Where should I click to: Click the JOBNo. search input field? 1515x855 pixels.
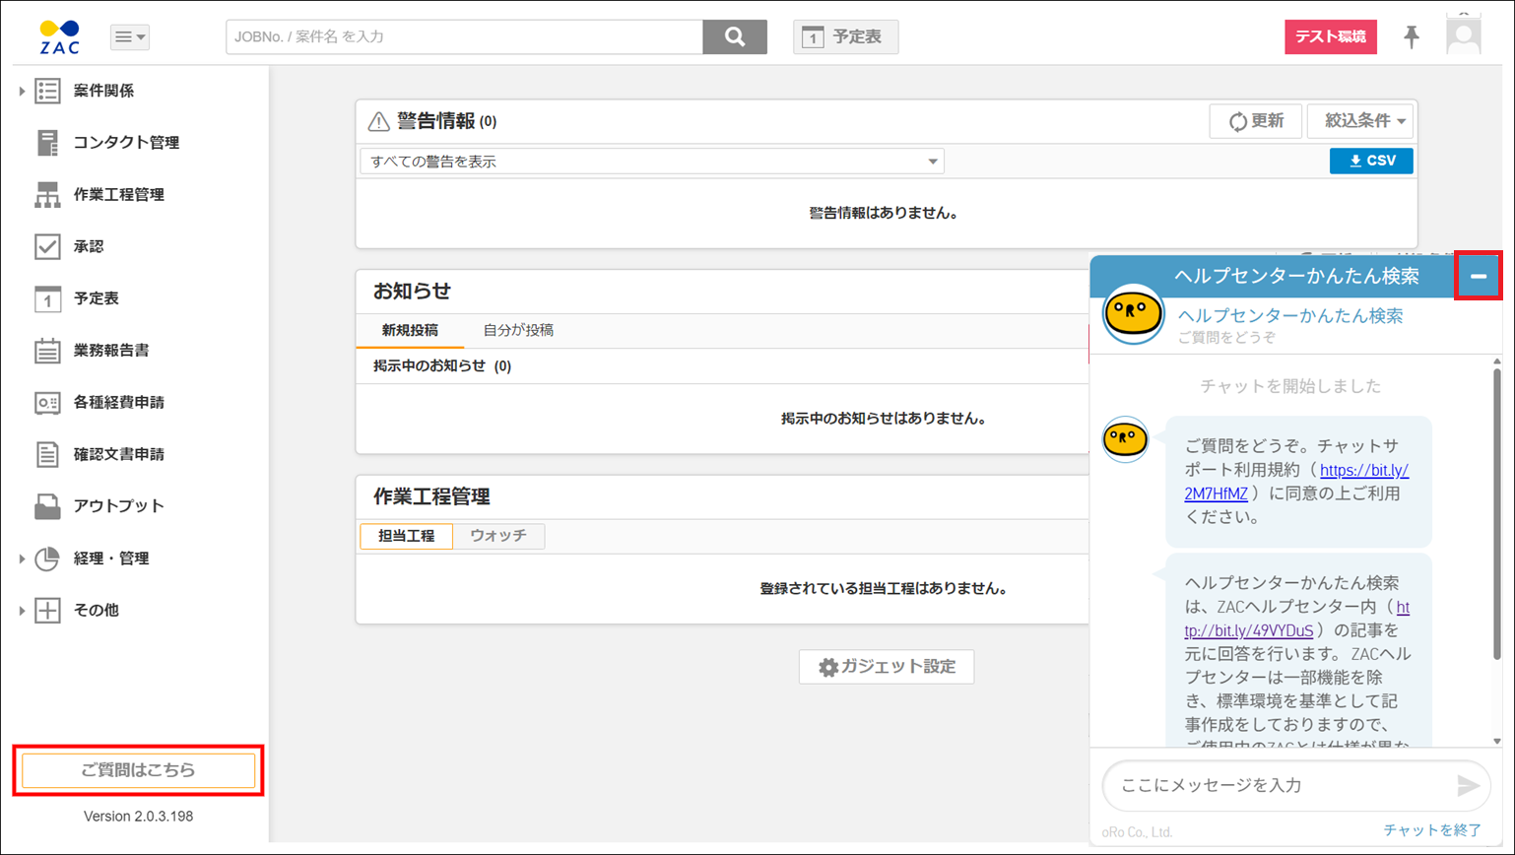point(464,36)
